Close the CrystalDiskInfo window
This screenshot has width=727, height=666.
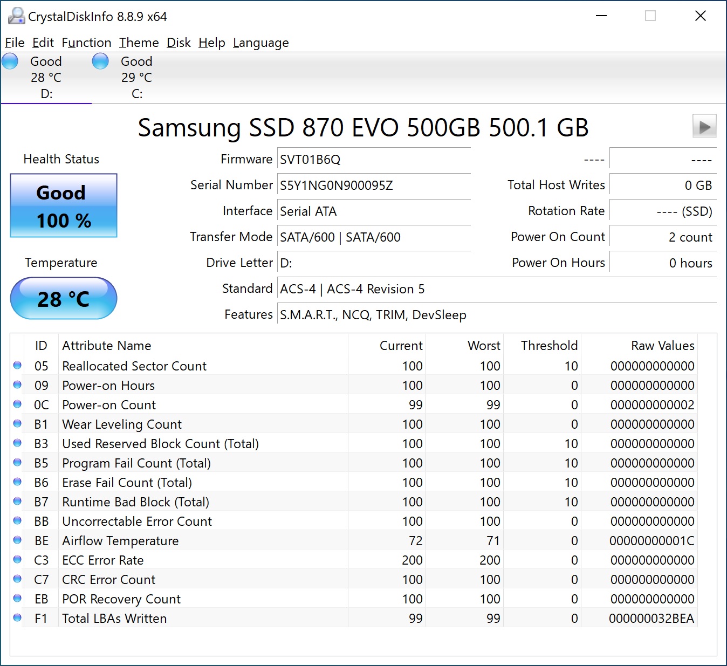pyautogui.click(x=700, y=16)
